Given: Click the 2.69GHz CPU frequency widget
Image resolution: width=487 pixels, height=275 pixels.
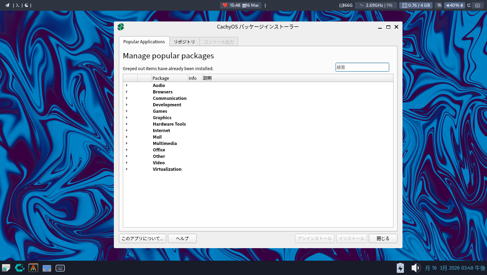Looking at the screenshot, I should click(376, 5).
